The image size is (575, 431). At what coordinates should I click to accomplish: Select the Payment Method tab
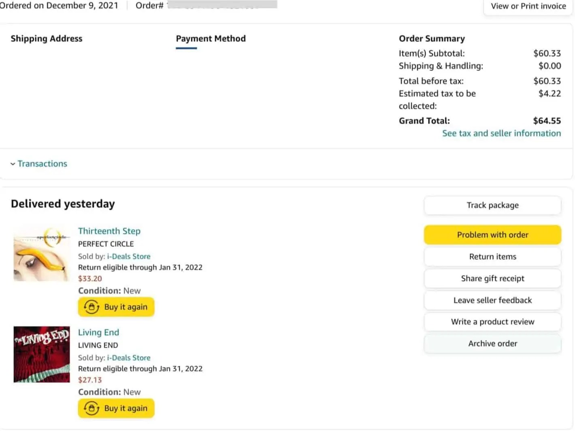211,38
